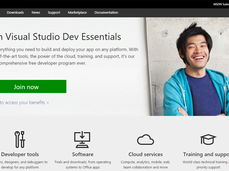
Task: Open the Documentation link in navigation
Action: click(x=106, y=12)
